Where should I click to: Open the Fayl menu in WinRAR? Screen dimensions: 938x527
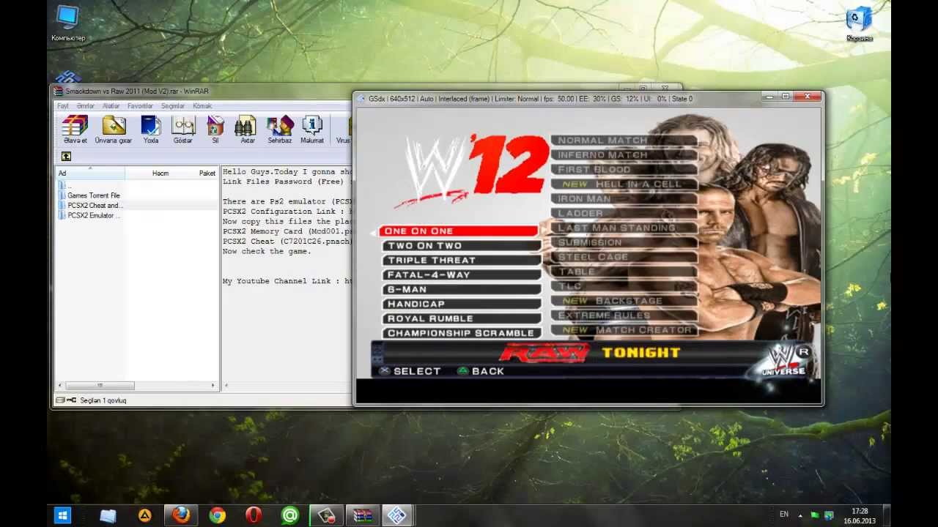63,105
